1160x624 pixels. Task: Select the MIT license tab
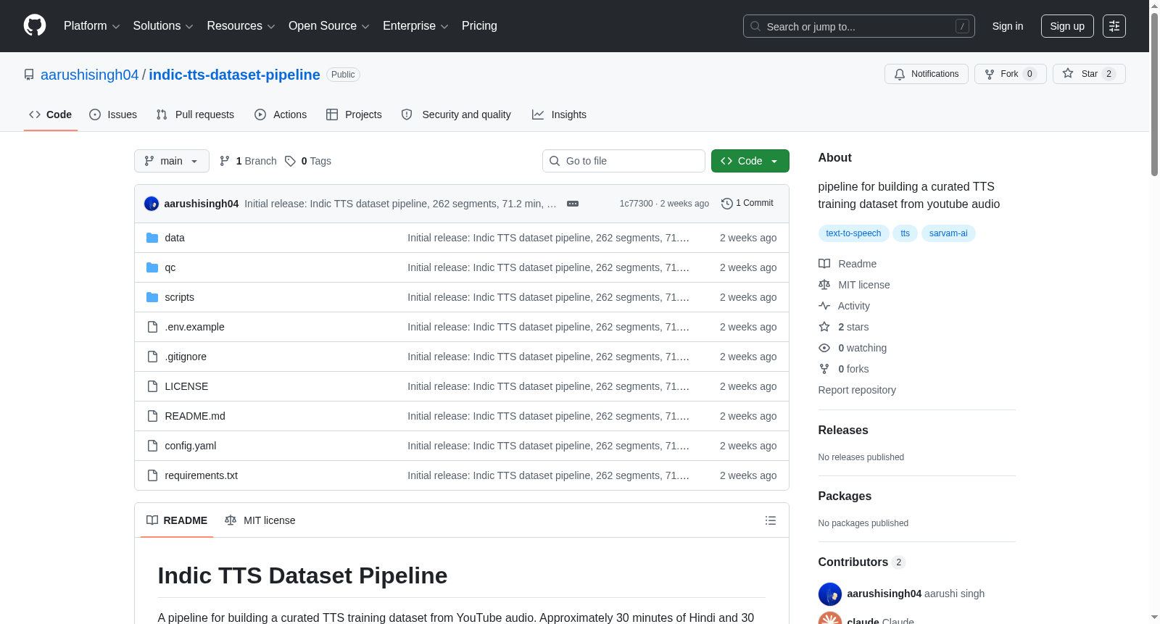tap(260, 520)
